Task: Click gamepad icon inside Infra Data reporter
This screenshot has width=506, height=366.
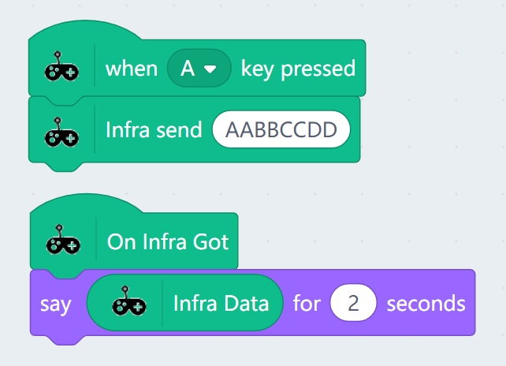Action: [x=129, y=304]
